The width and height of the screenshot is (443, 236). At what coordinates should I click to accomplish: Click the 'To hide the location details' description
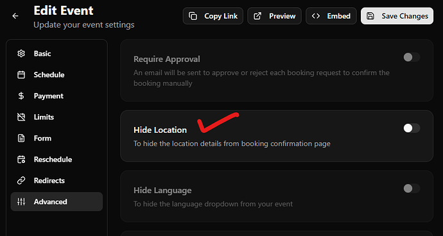pos(232,144)
